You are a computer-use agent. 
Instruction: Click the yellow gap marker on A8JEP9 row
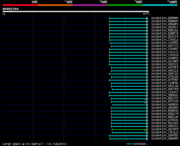click(x=145, y=131)
